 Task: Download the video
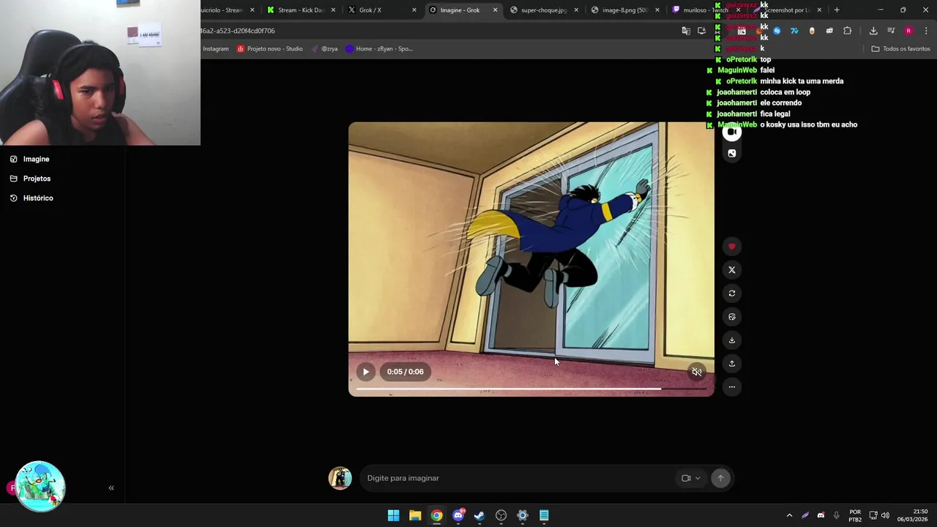point(731,340)
